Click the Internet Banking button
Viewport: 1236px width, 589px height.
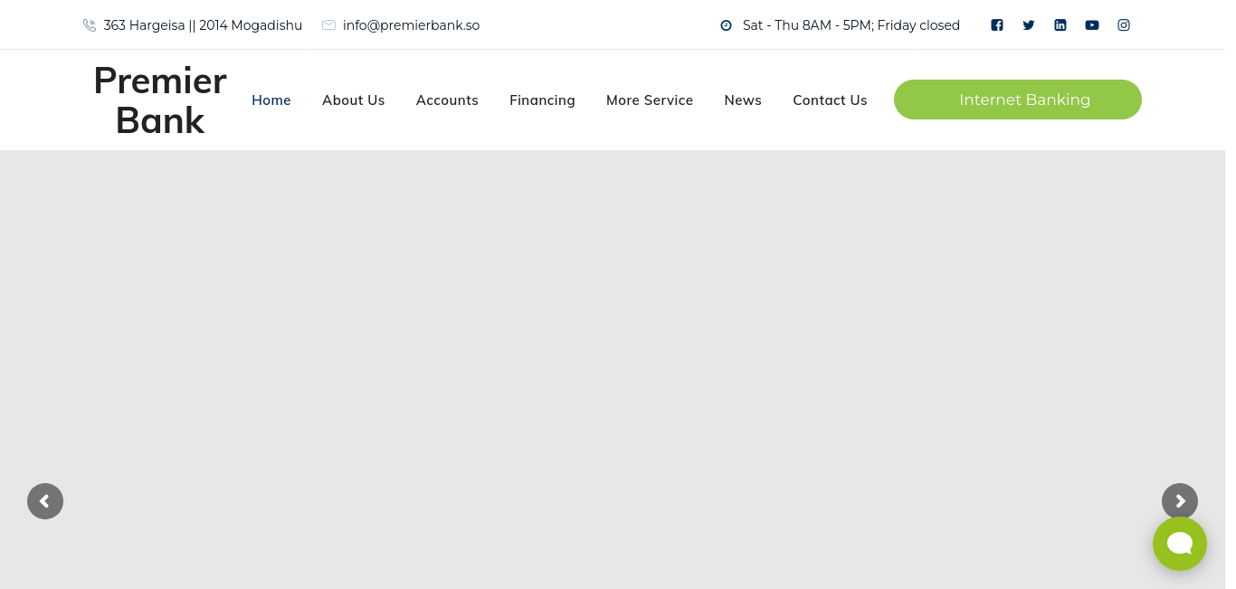coord(1018,100)
